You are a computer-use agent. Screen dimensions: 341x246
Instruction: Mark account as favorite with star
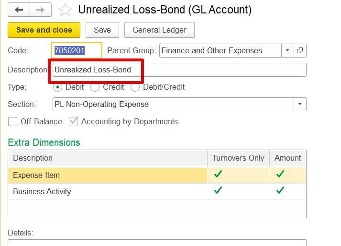[65, 10]
